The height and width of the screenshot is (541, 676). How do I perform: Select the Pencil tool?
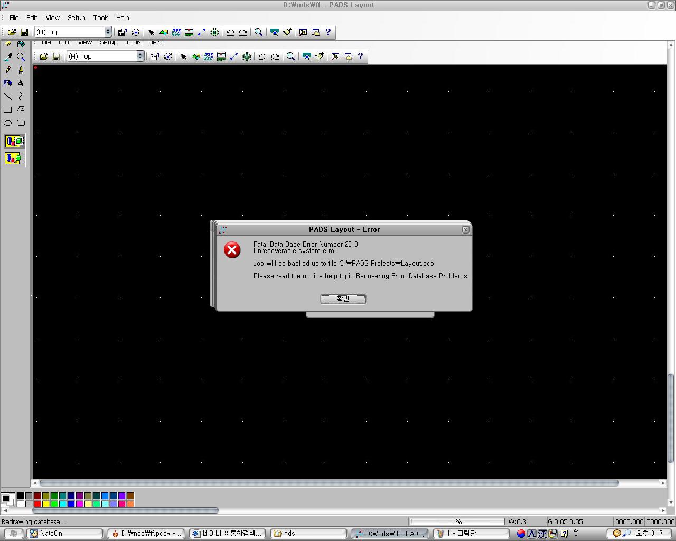pyautogui.click(x=8, y=70)
